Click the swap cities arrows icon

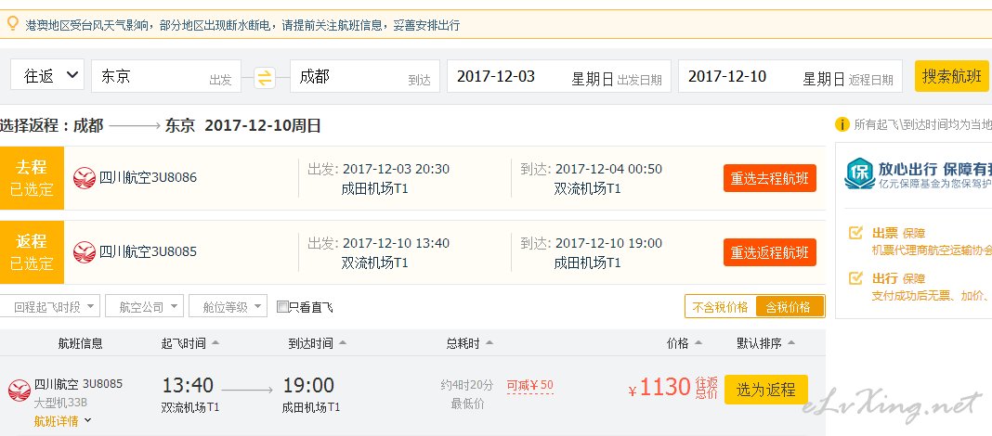pyautogui.click(x=265, y=78)
